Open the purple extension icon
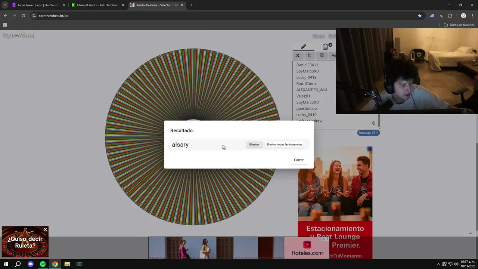The width and height of the screenshot is (478, 269). pos(432,16)
